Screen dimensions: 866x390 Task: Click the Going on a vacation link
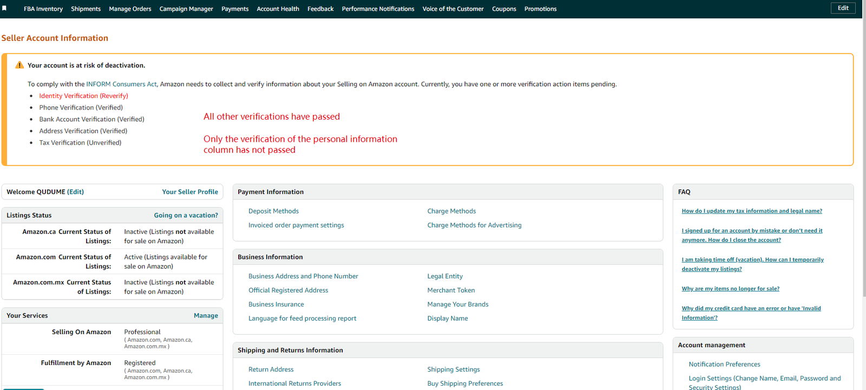point(186,215)
